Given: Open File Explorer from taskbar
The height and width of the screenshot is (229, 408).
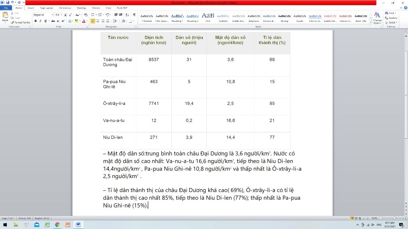Looking at the screenshot, I should pyautogui.click(x=16, y=225).
